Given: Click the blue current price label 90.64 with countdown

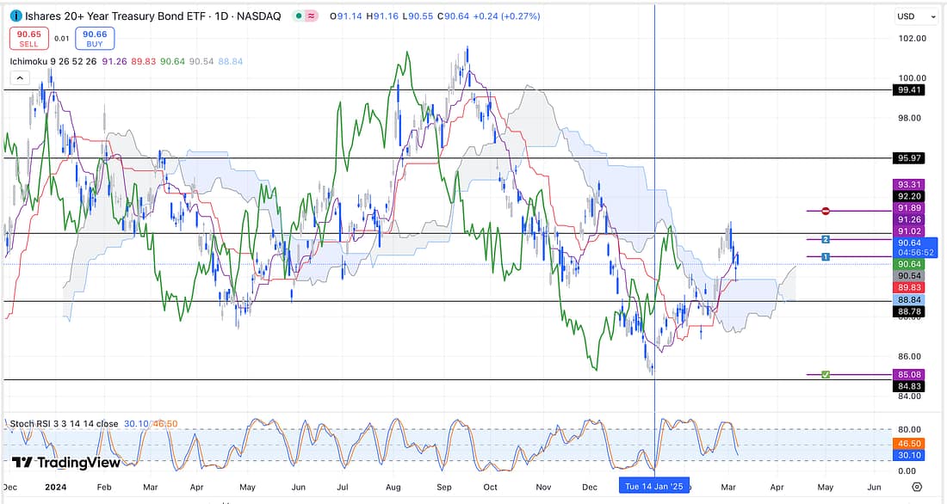Looking at the screenshot, I should (x=911, y=248).
